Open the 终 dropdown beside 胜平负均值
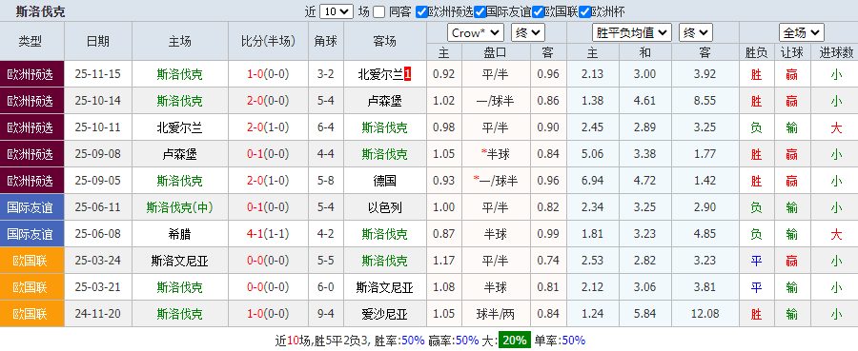858x351 pixels. [696, 32]
